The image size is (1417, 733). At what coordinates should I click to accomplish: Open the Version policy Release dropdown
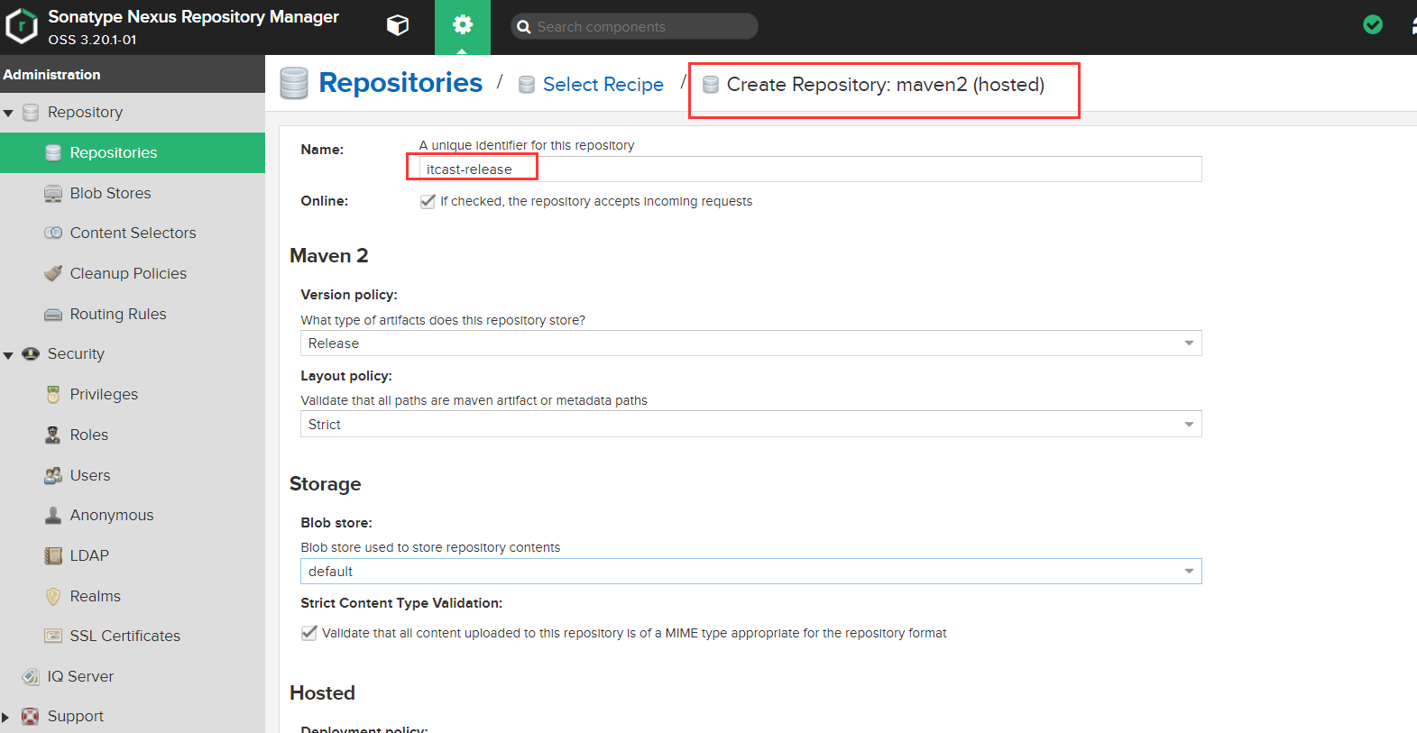(x=750, y=344)
